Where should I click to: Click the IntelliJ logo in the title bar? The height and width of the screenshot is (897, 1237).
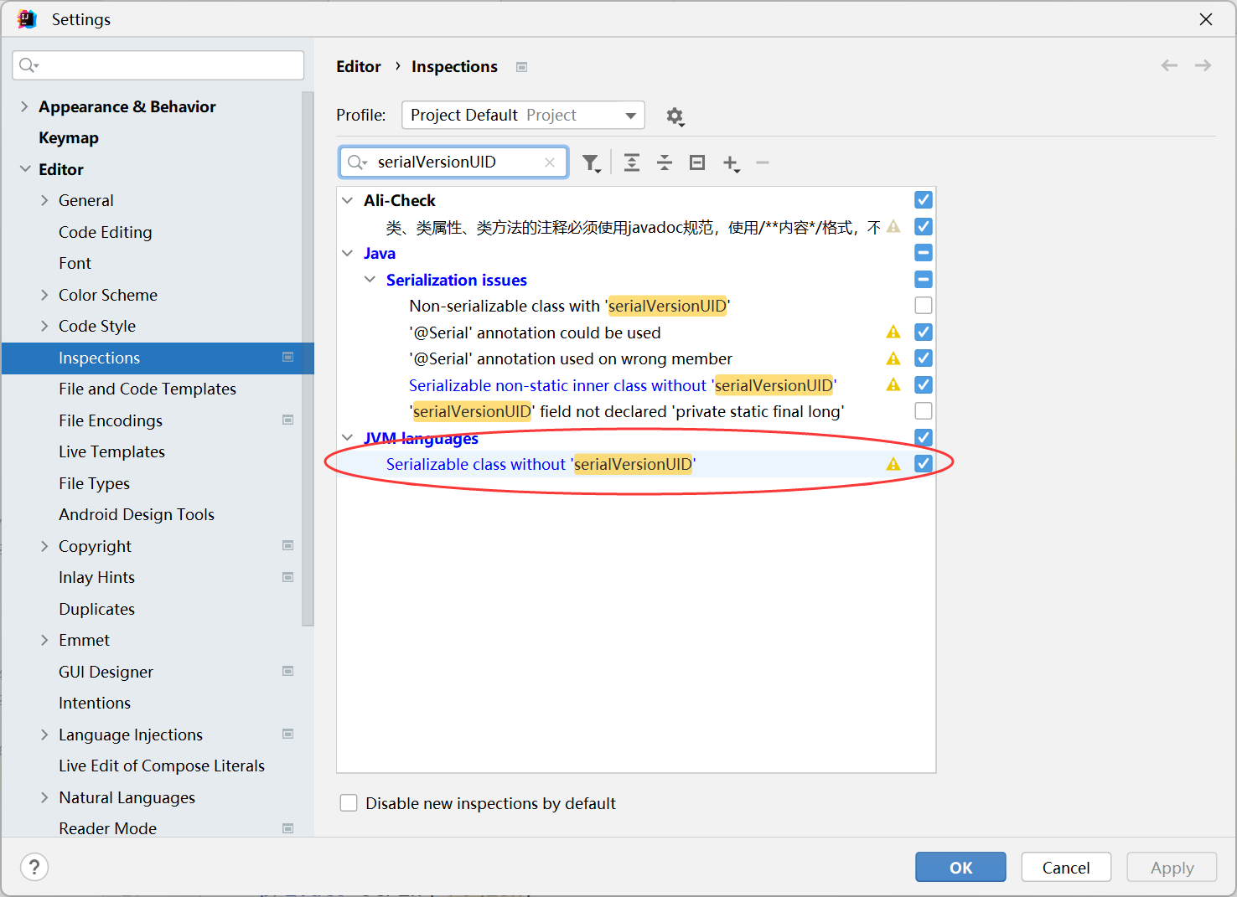27,18
